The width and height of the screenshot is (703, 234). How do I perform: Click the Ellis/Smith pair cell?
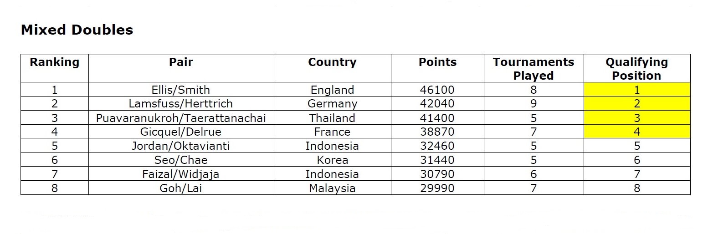[181, 90]
